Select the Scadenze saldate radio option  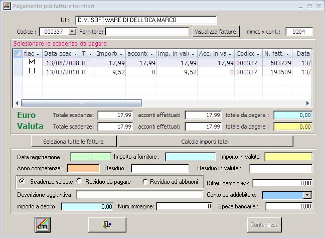(x=22, y=181)
